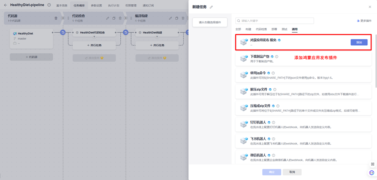The image size is (377, 180).
Task: Click the copy icon on the 编译构建 stage
Action: click(177, 18)
